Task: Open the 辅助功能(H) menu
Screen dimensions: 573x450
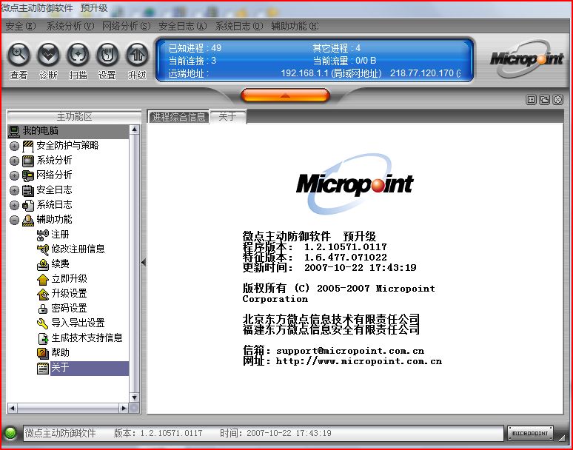Action: point(295,26)
